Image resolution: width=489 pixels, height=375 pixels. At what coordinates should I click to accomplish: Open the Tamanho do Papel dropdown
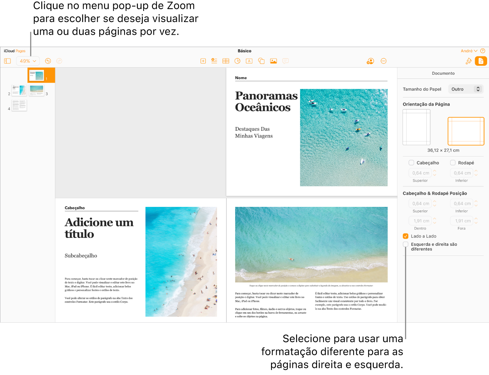point(465,89)
